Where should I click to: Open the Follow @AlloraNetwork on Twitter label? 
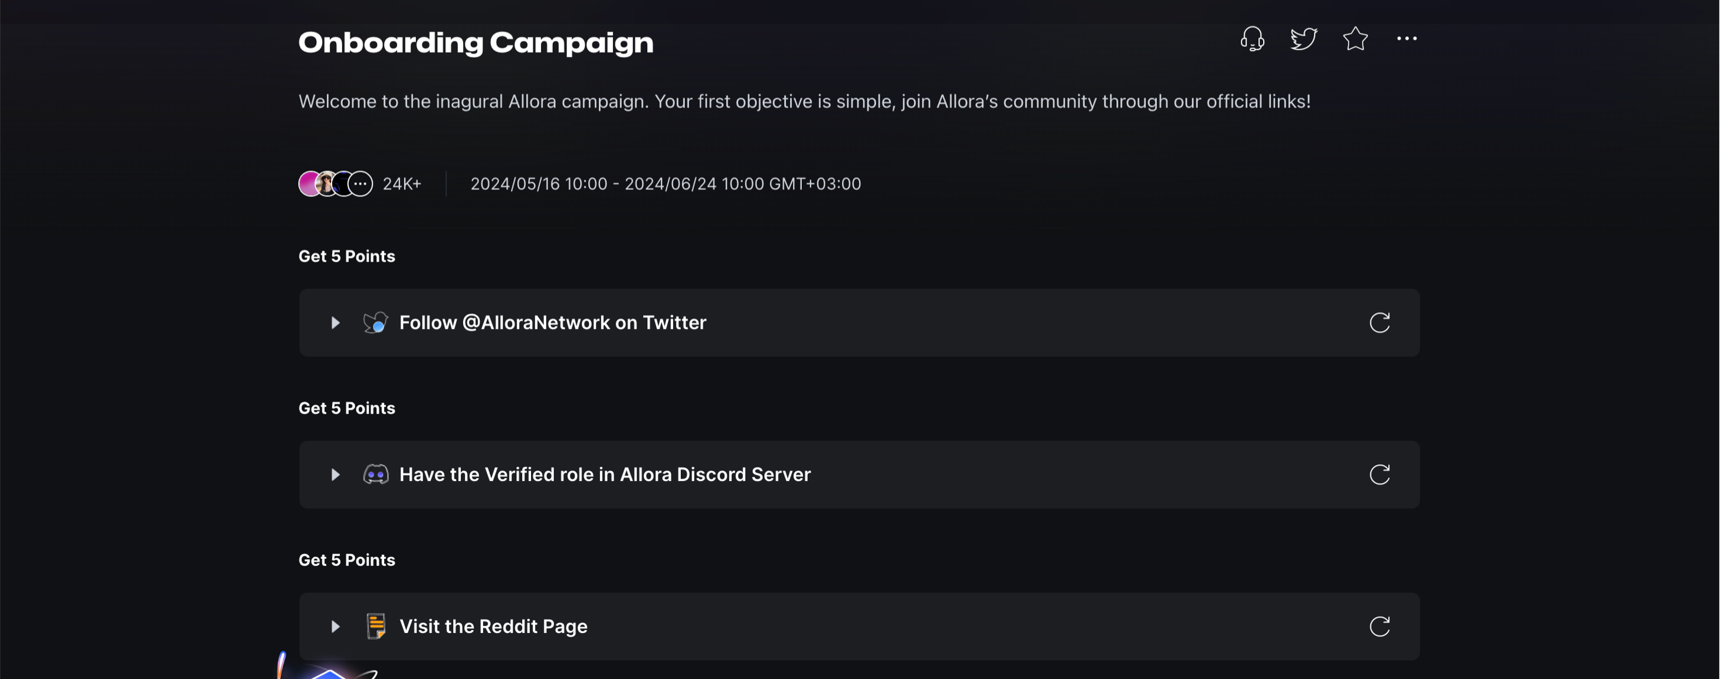point(552,322)
